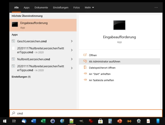
Task: Switch to the Apps tab
Action: pos(27,8)
